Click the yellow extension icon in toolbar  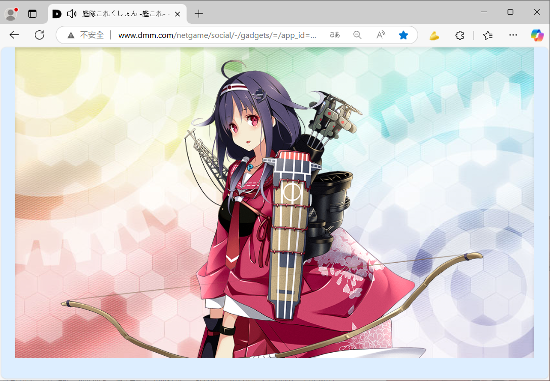tap(434, 35)
